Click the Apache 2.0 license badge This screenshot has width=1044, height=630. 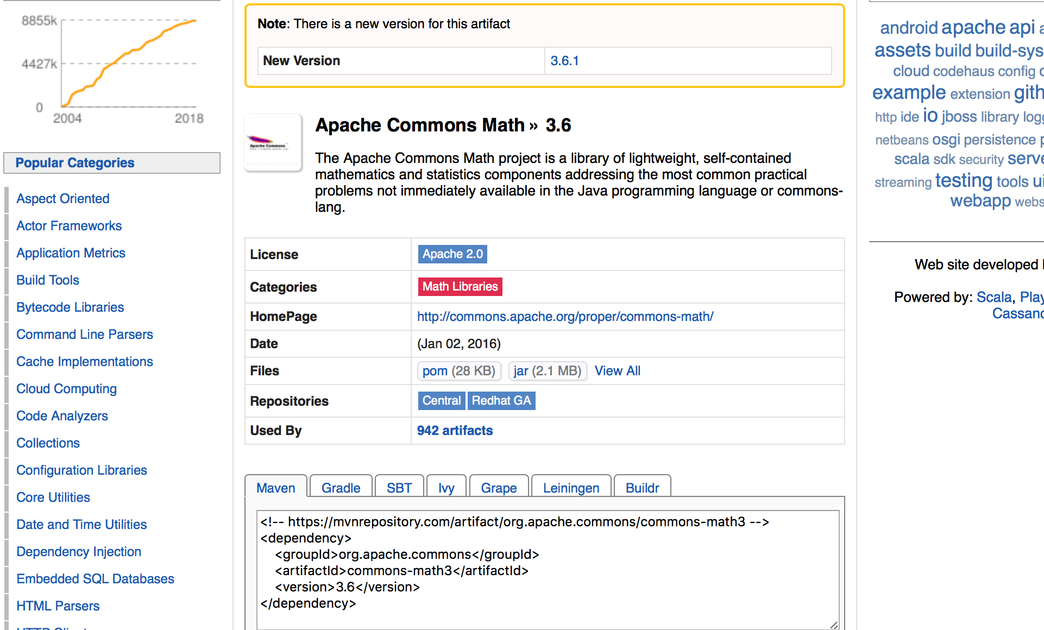pos(452,254)
